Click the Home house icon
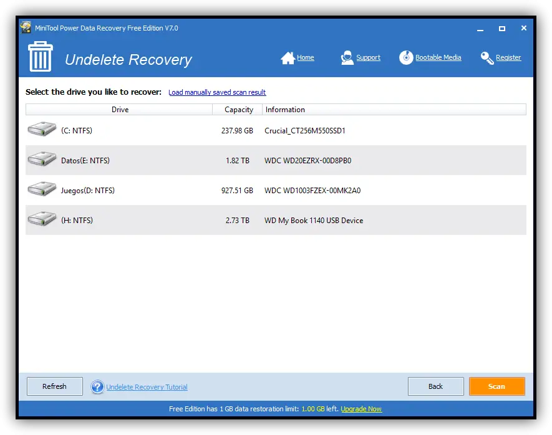The image size is (552, 435). [x=288, y=58]
